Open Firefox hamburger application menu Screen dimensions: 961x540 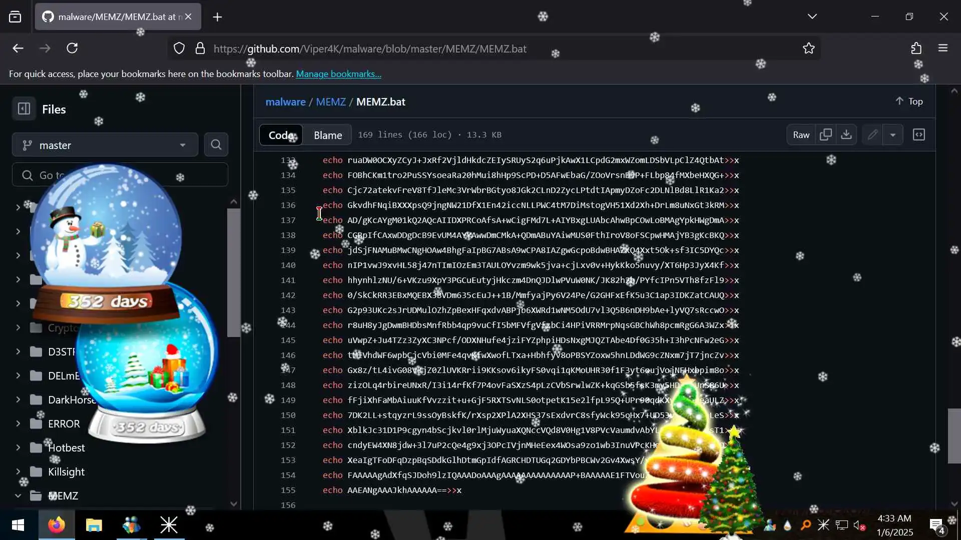click(x=943, y=48)
